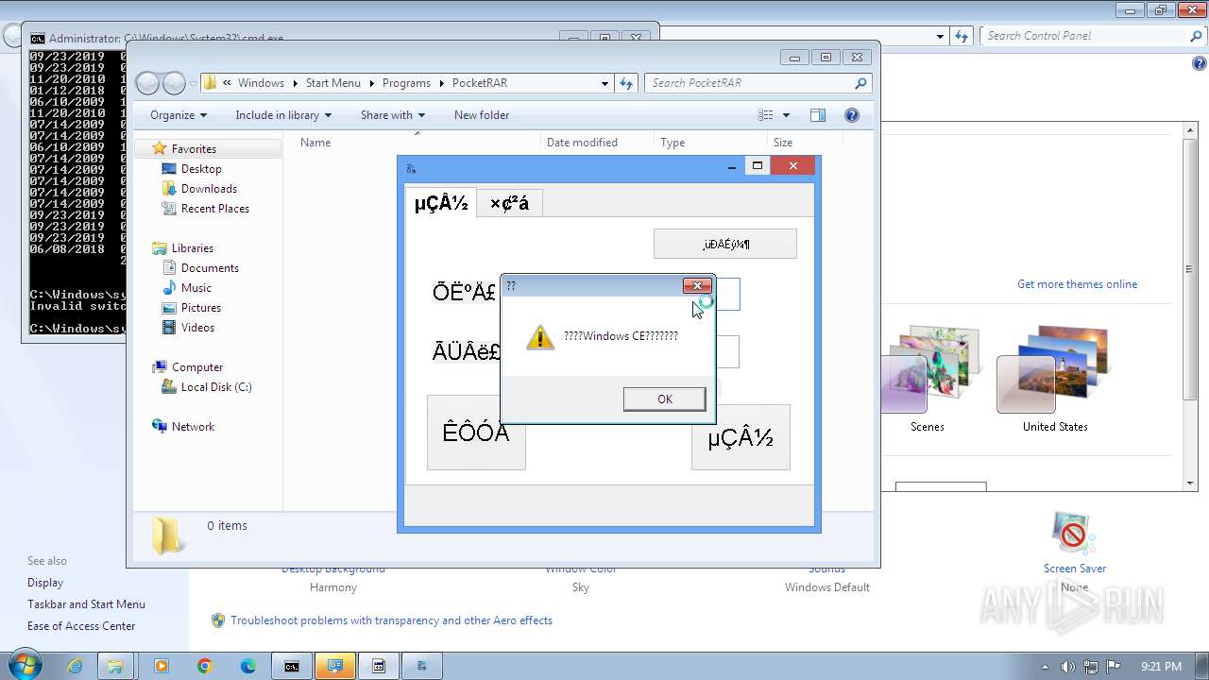The width and height of the screenshot is (1209, 680).
Task: Open the Include in library dropdown
Action: (283, 115)
